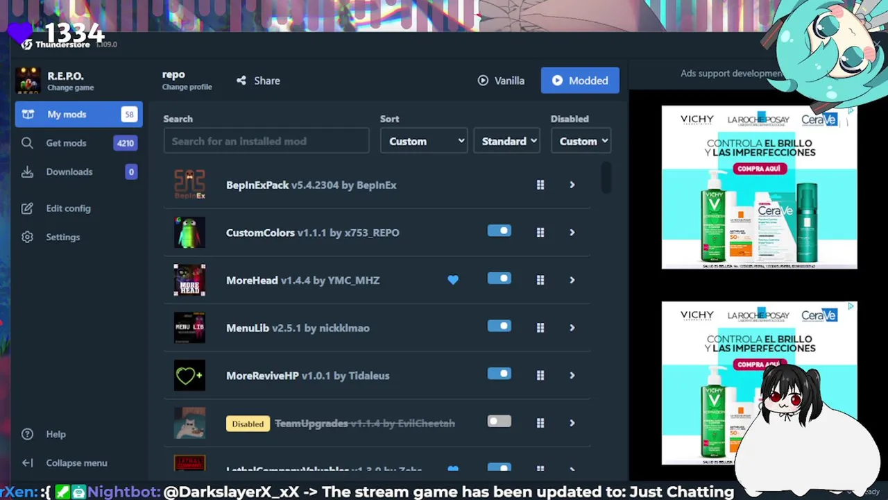Disable the MoreReviveHP mod toggle

[499, 374]
